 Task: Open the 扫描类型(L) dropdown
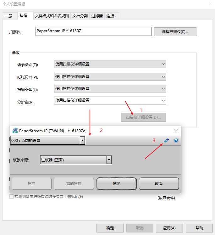(110, 89)
